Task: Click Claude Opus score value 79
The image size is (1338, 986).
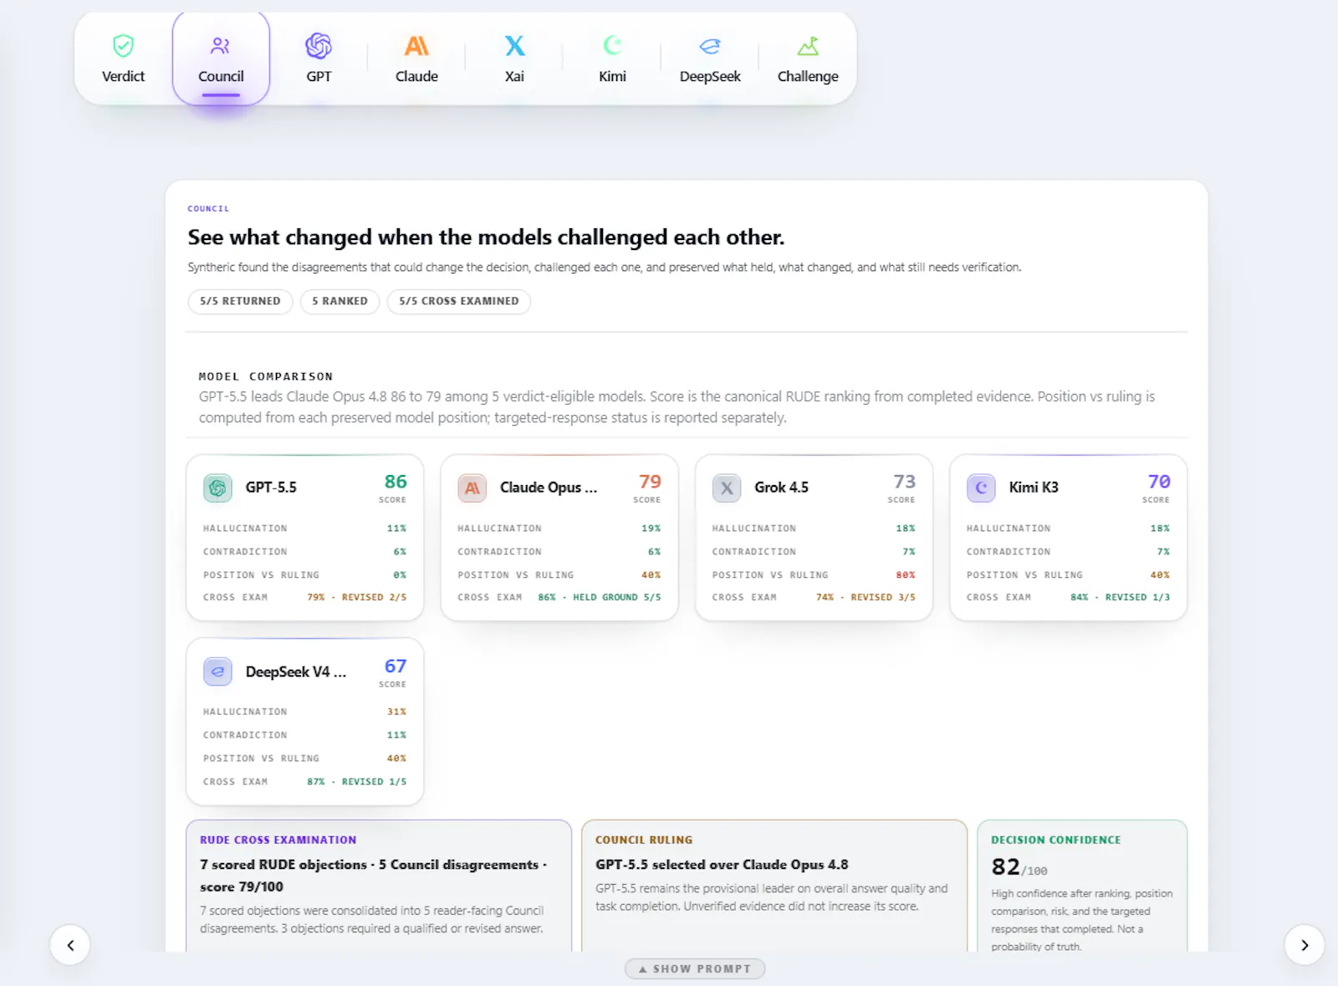Action: click(650, 482)
